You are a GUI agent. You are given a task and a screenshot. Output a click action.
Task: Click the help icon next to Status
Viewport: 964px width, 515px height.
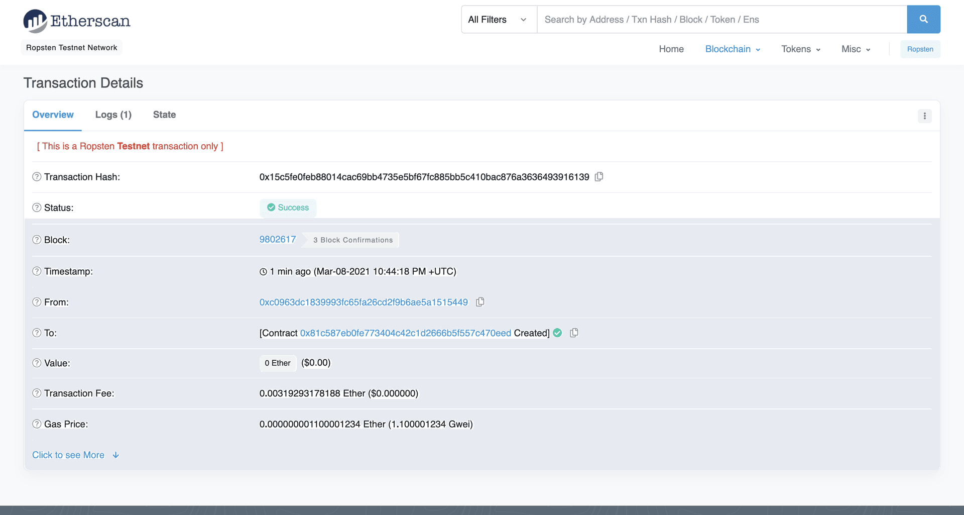pos(36,208)
